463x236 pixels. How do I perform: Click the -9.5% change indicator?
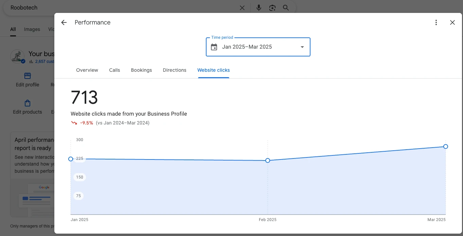(87, 123)
